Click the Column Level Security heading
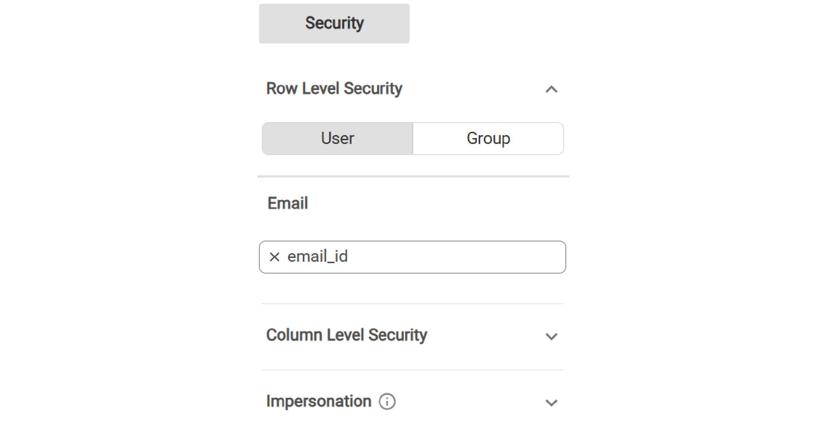The width and height of the screenshot is (827, 440). coord(346,335)
